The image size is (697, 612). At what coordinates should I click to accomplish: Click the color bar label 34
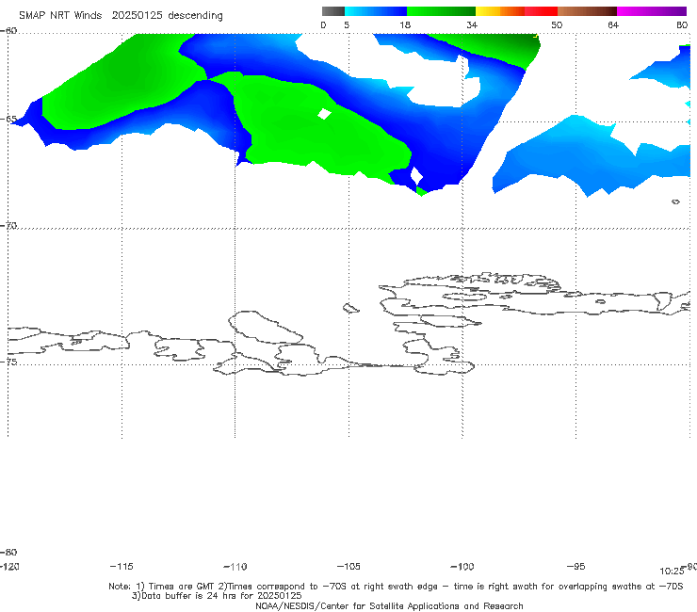click(472, 24)
